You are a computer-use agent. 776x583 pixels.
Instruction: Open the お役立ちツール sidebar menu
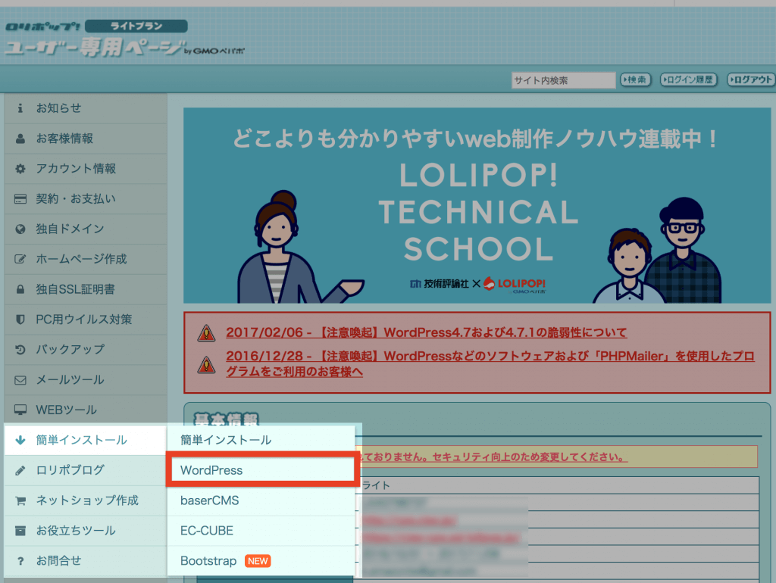(86, 531)
